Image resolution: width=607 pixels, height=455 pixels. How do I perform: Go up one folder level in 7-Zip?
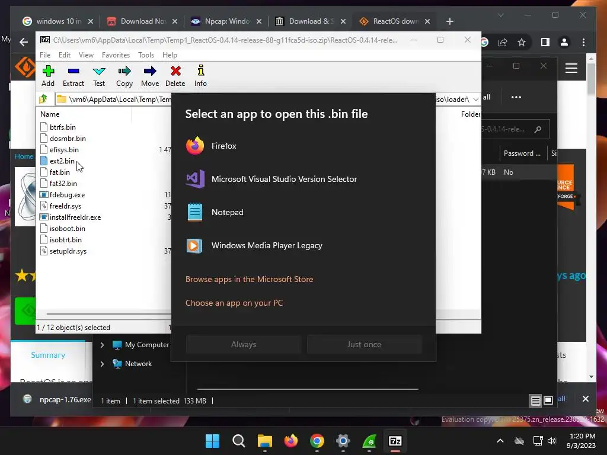(43, 99)
